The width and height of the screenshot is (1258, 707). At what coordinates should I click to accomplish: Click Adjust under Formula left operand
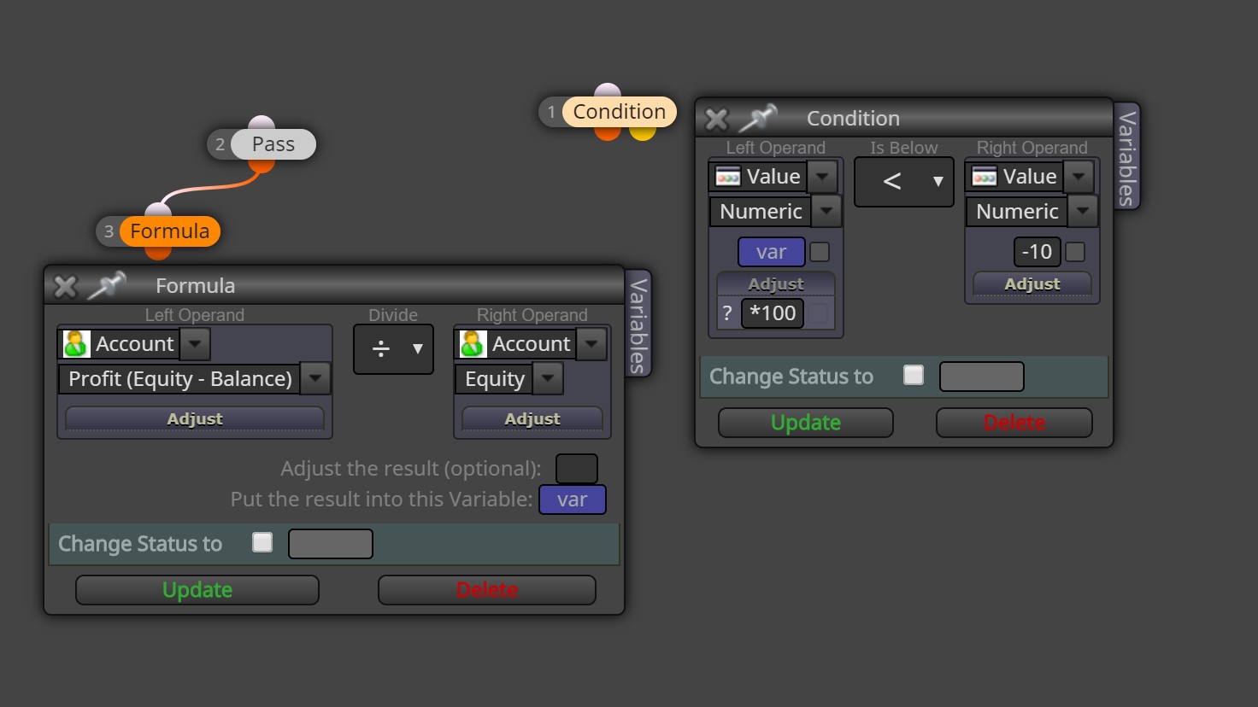tap(195, 418)
